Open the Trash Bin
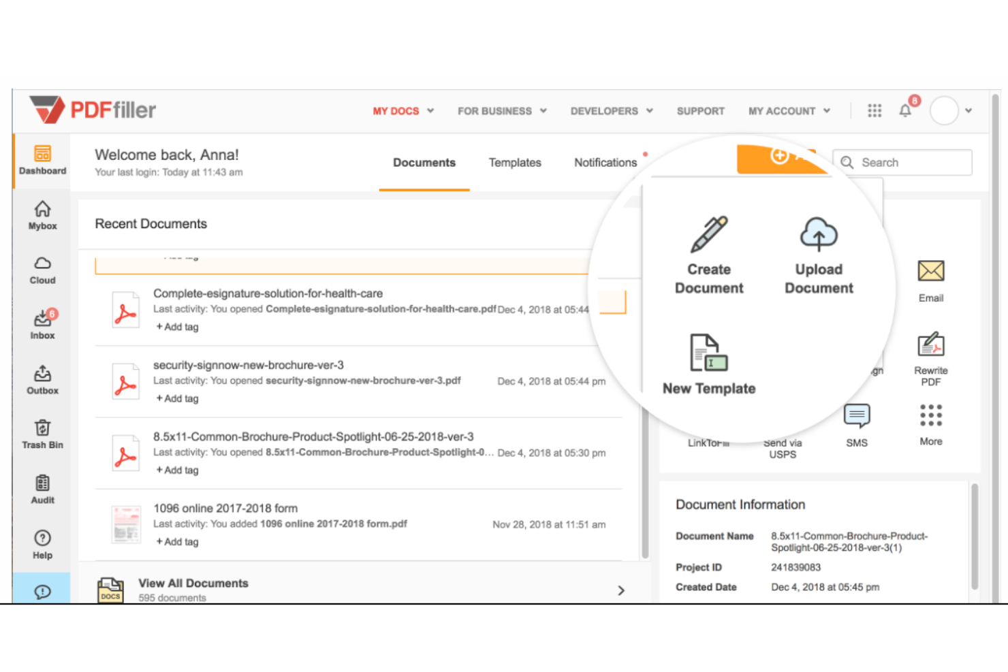1008x672 pixels. (42, 435)
